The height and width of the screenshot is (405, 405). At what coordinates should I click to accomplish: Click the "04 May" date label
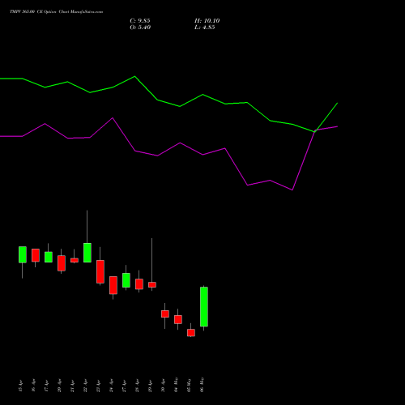click(176, 385)
